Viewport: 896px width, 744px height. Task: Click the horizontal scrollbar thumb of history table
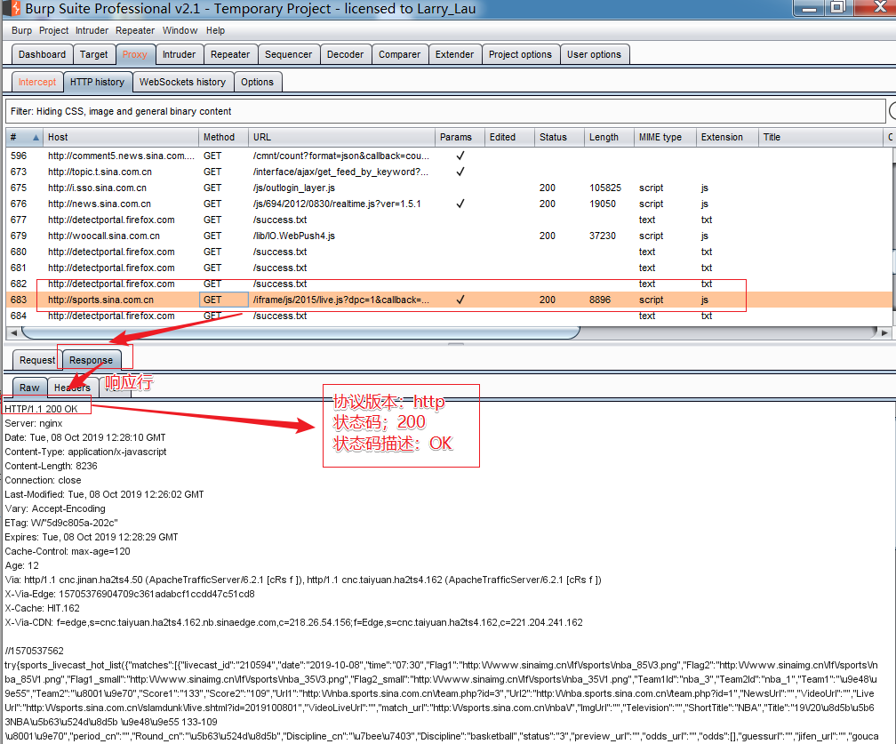click(x=300, y=332)
